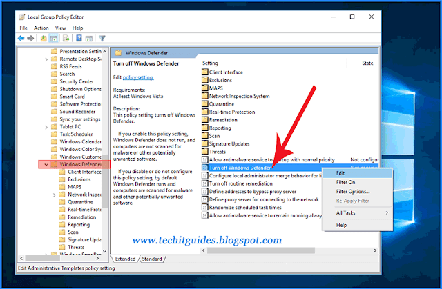
Task: Select Define proxy server for connecting row
Action: (262, 199)
